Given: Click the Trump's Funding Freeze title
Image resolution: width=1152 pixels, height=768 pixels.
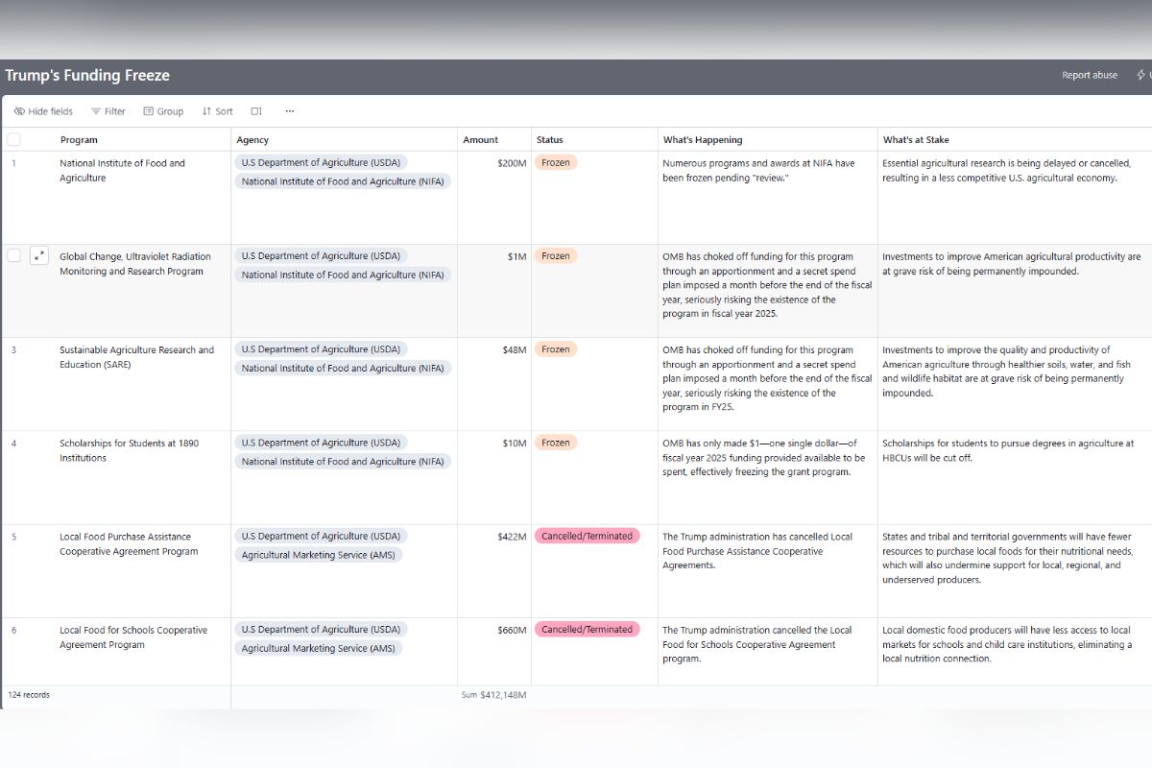Looking at the screenshot, I should tap(87, 75).
